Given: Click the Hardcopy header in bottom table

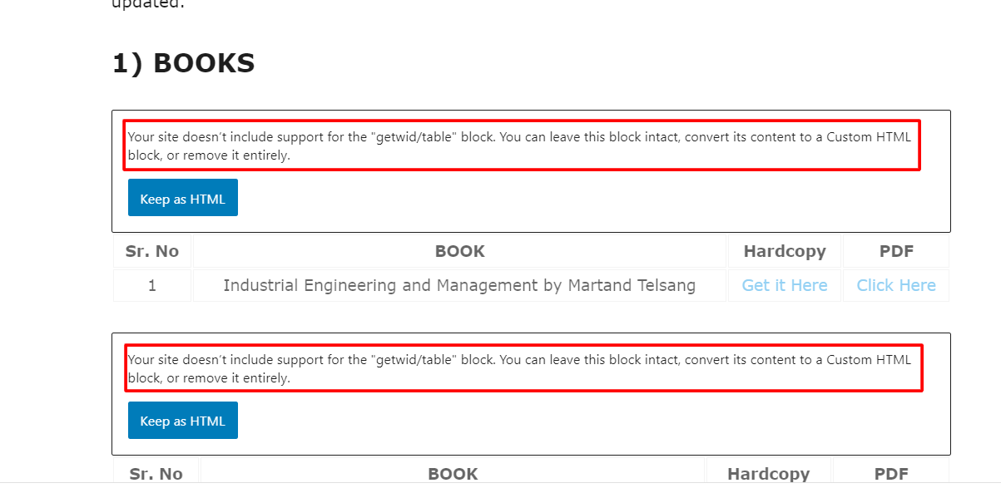Looking at the screenshot, I should coord(769,473).
